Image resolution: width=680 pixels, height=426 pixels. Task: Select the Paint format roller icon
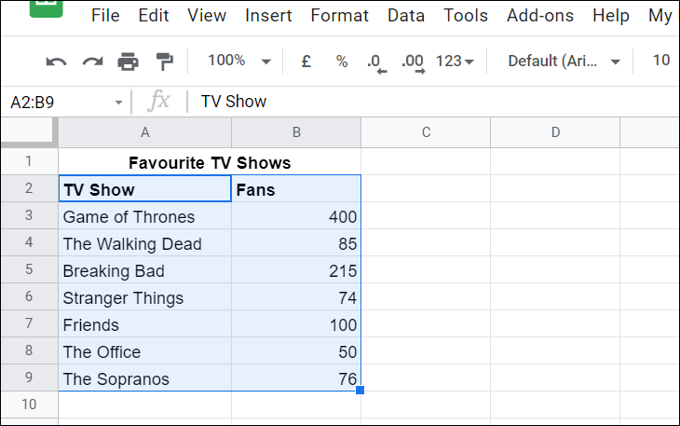click(x=164, y=62)
